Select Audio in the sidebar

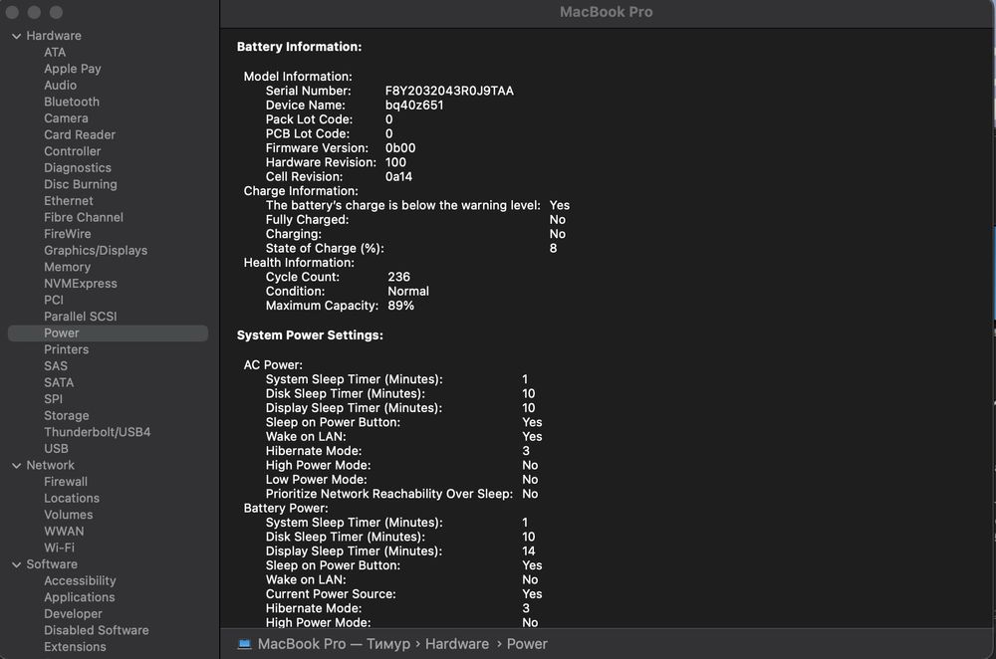pos(61,85)
